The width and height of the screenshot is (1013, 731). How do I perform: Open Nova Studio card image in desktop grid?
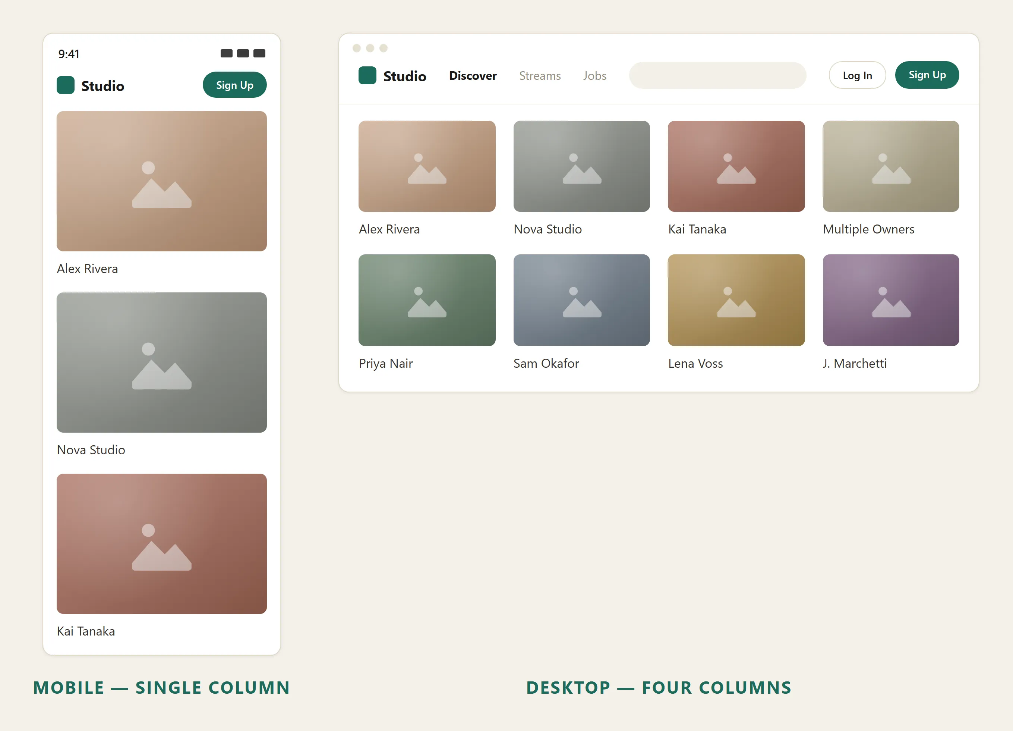(x=581, y=166)
